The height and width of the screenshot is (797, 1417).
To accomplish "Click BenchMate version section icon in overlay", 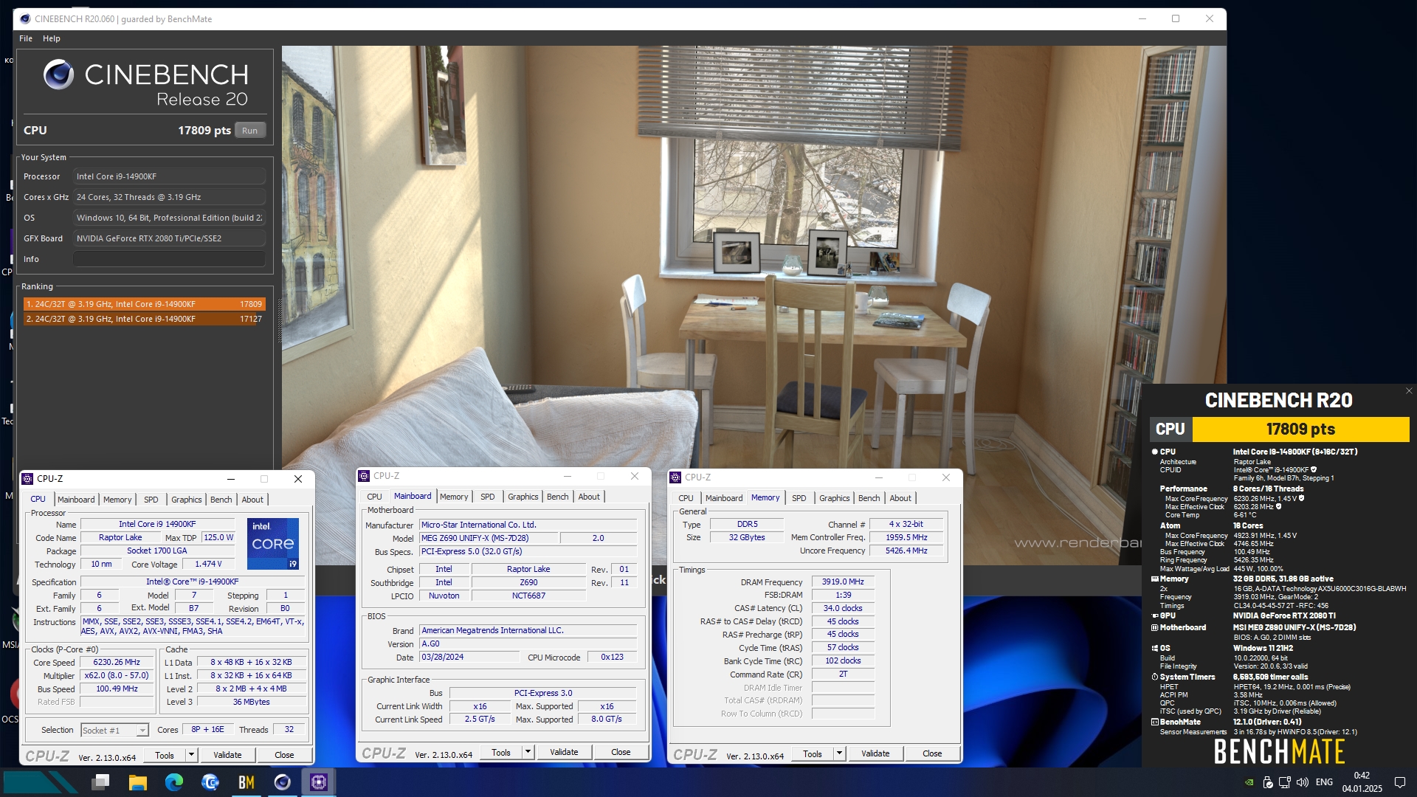I will pyautogui.click(x=1155, y=722).
